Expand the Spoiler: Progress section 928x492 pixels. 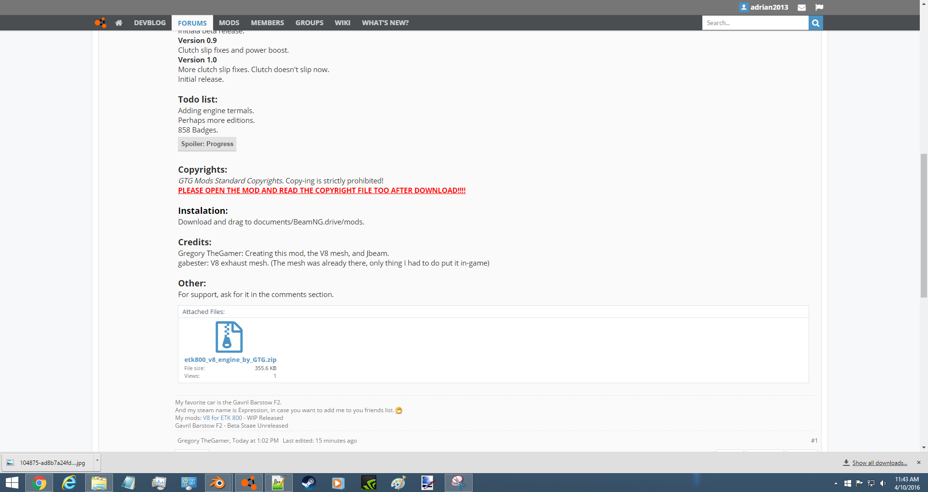(x=207, y=144)
